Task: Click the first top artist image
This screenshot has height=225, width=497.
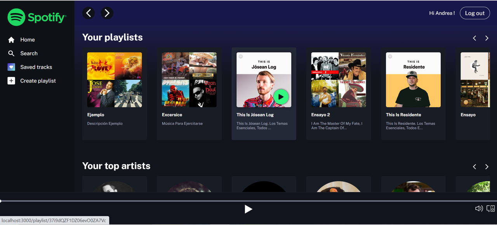Action: (x=115, y=187)
